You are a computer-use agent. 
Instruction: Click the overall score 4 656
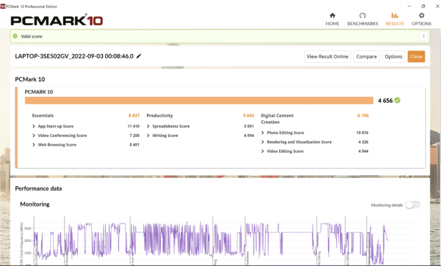[x=385, y=101]
